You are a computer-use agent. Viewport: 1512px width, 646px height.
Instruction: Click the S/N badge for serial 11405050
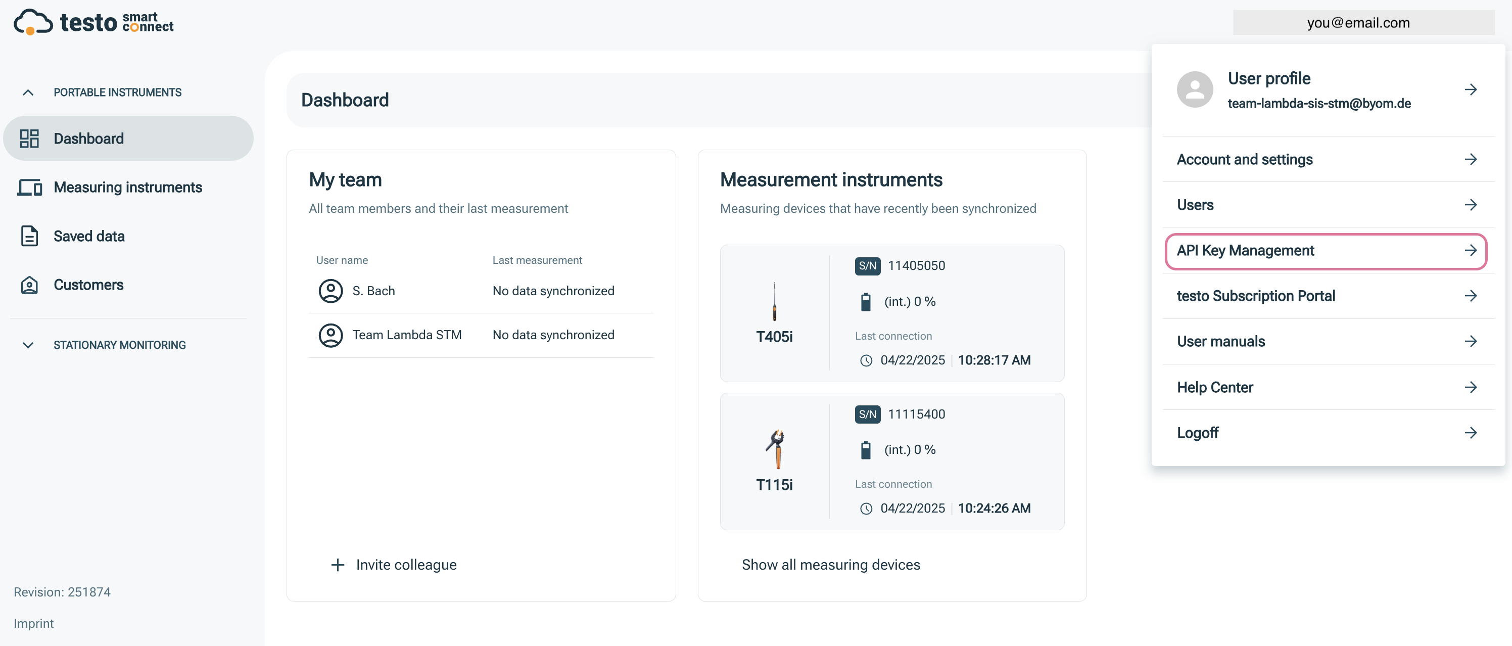pyautogui.click(x=868, y=265)
